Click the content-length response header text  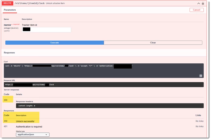(27, 106)
